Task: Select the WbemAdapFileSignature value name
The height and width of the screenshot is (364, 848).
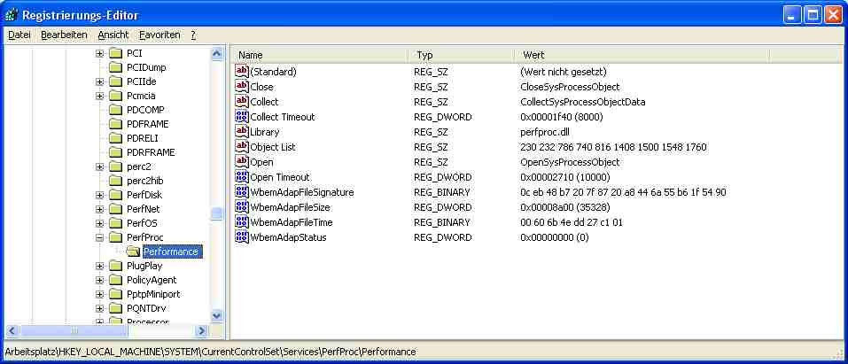Action: point(302,192)
